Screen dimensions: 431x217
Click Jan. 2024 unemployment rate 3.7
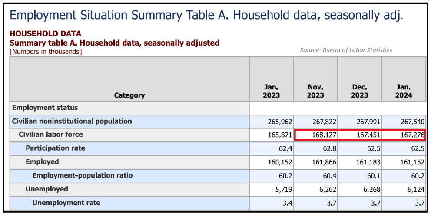point(420,203)
